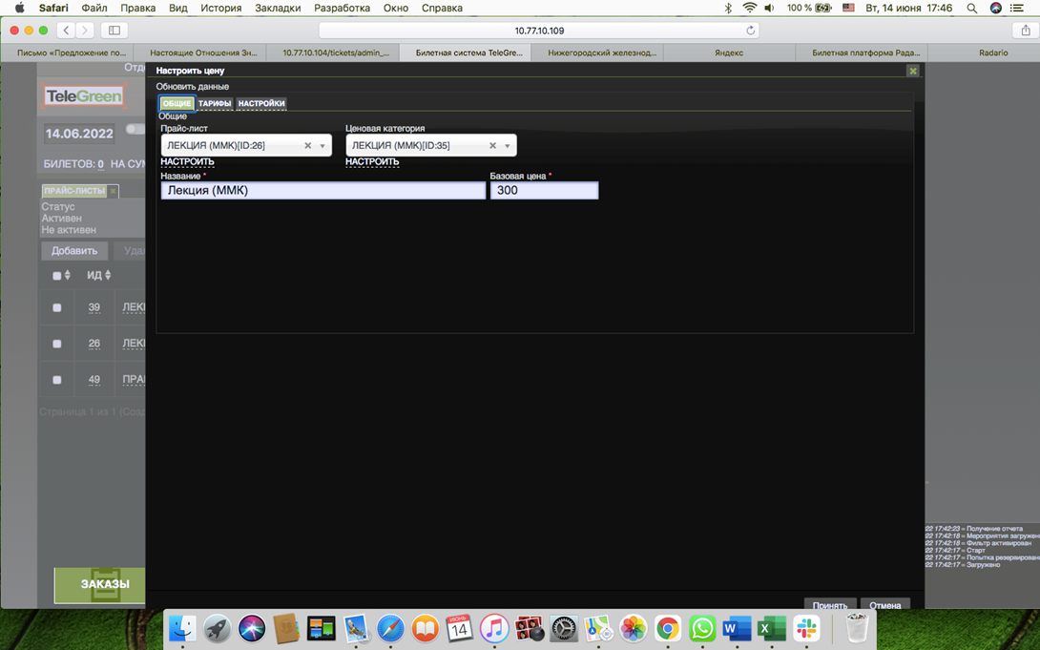Clear the Прайс-лист selection with the x icon

tap(307, 146)
